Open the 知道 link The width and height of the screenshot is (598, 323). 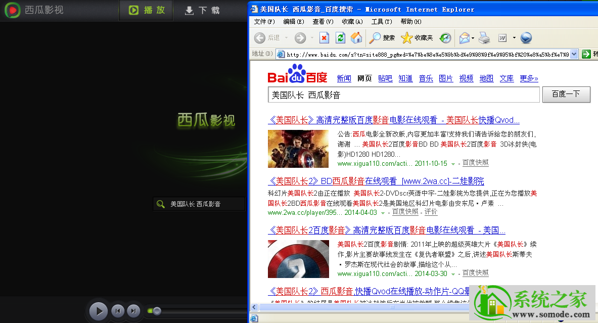click(x=405, y=78)
